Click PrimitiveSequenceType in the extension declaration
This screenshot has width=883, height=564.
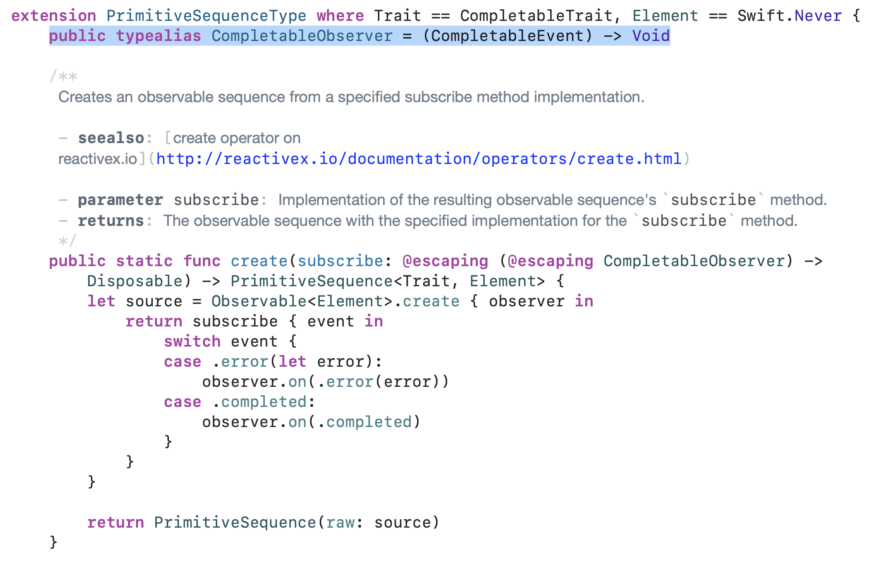click(x=206, y=16)
